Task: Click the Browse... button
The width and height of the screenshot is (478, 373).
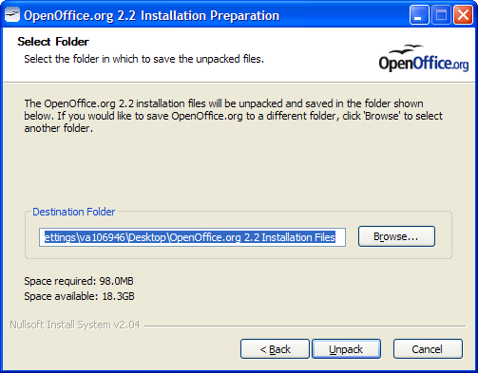Action: pos(396,236)
